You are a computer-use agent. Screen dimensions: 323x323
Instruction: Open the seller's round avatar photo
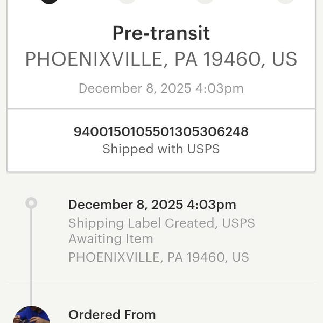(x=31, y=314)
